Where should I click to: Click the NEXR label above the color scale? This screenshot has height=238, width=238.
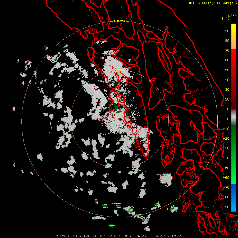point(232,16)
